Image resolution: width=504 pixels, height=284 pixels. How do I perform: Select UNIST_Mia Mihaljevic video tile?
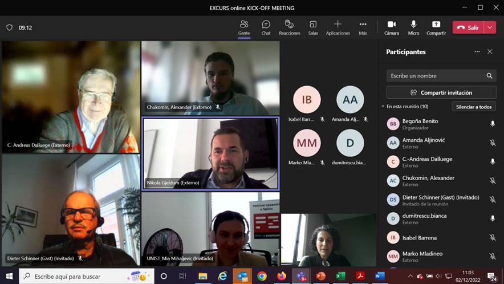(210, 229)
